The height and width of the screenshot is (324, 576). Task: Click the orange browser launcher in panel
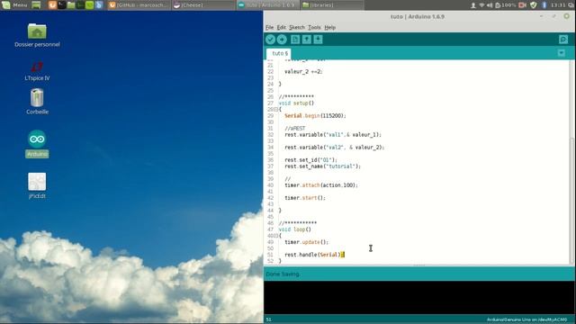pyautogui.click(x=52, y=5)
